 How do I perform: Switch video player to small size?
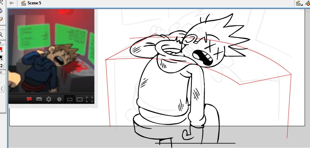click(69, 100)
